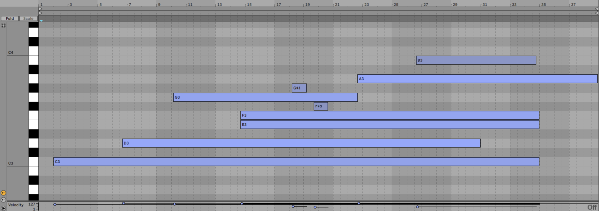Click the D3 white piano key

33,143
